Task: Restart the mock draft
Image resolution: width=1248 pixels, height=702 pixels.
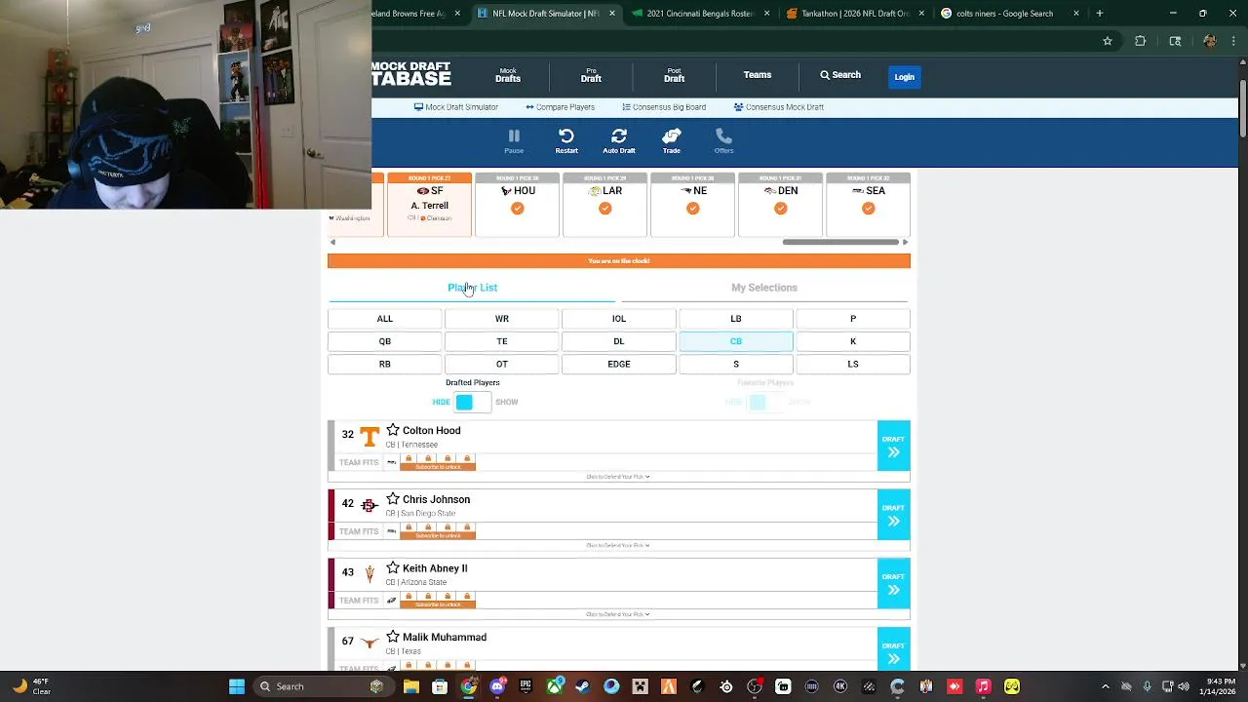Action: pos(566,141)
